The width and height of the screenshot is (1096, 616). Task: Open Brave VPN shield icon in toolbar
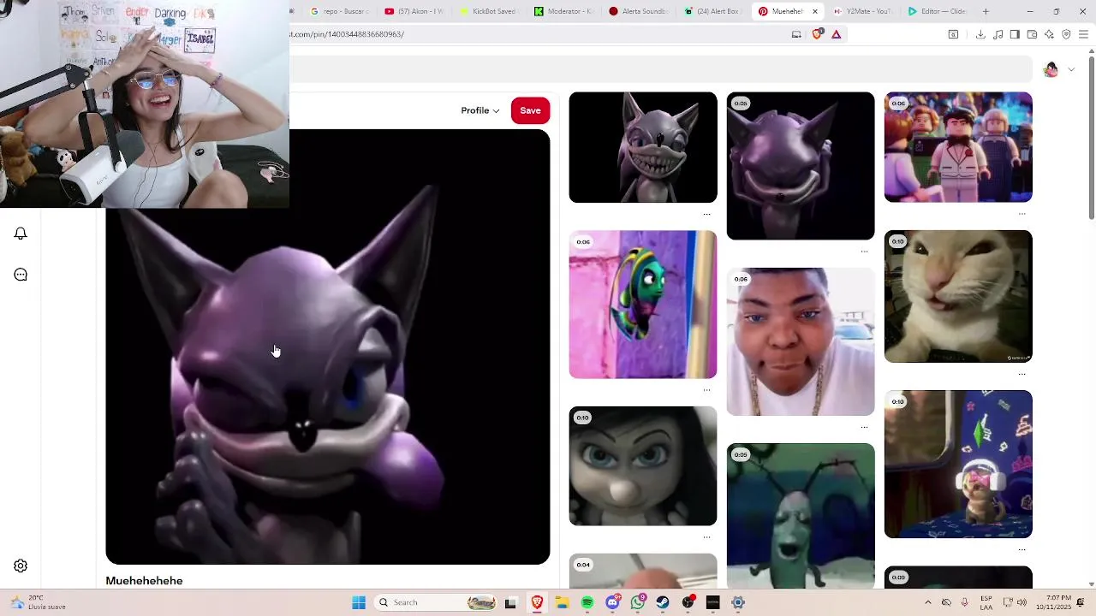point(1066,34)
